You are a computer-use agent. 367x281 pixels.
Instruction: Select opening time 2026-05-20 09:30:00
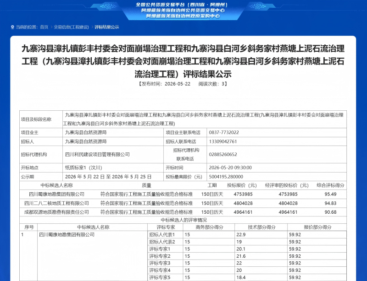click(x=230, y=168)
